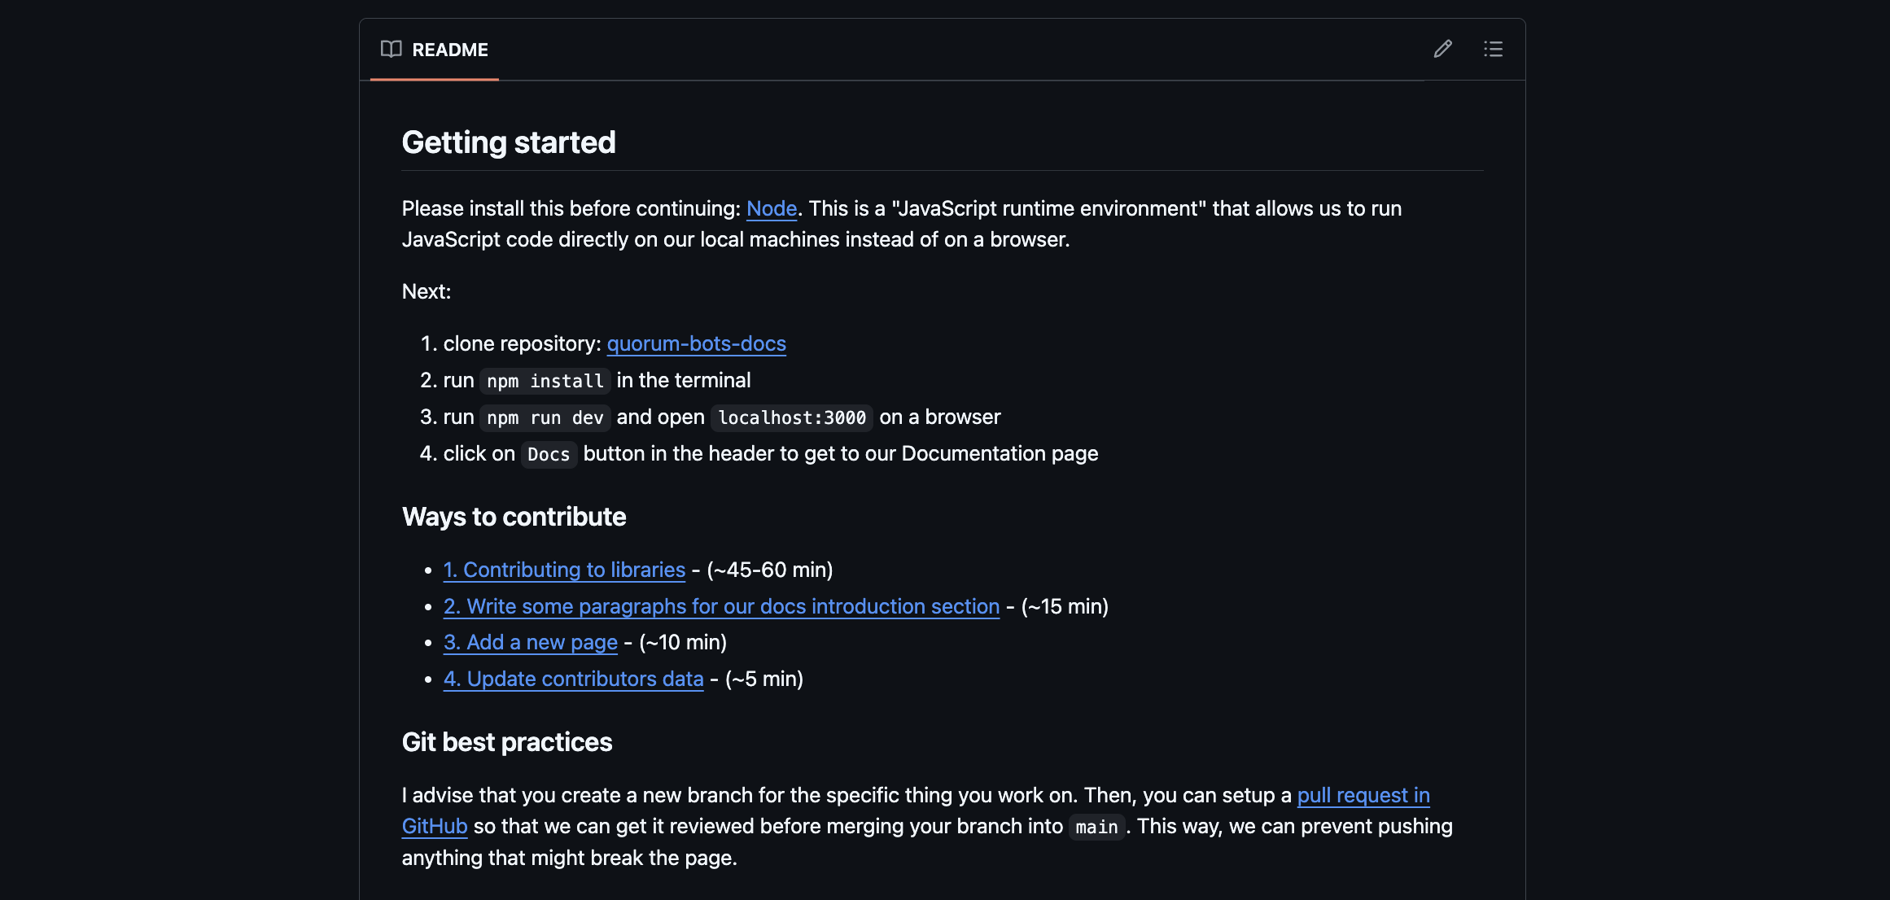Click the "localhost:3000" code snippet
Viewport: 1890px width, 900px height.
[791, 417]
